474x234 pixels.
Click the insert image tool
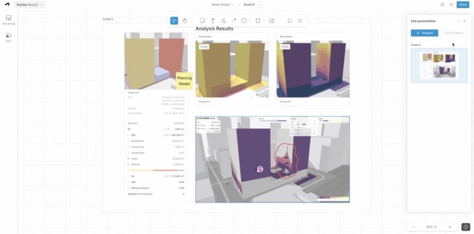pos(272,21)
